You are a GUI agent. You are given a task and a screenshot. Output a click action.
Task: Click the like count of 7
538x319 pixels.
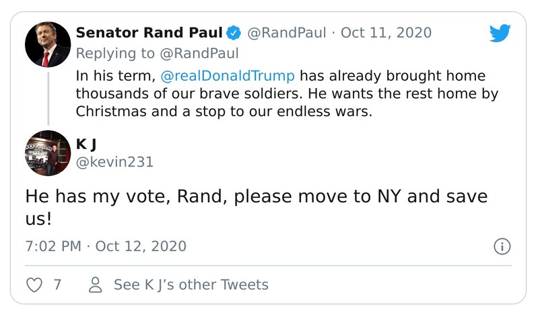coord(57,285)
